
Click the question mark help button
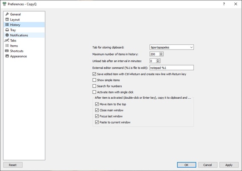point(224,4)
